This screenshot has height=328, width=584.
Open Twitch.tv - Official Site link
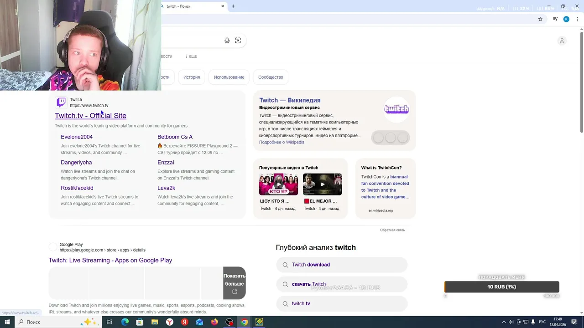(x=90, y=116)
